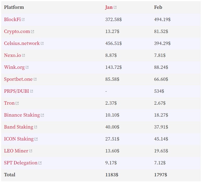
Task: Click external link icon next to Nexo.io
Action: (24, 56)
